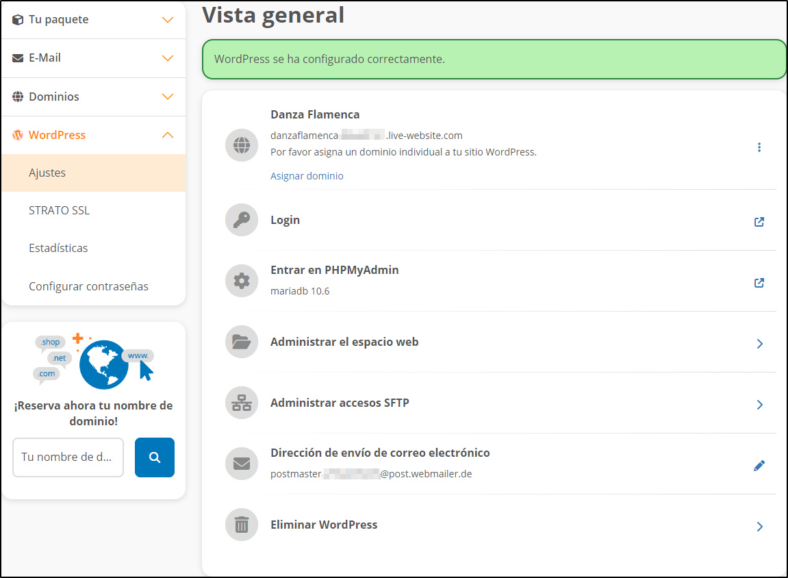Click the Asignar dominio link
Viewport: 788px width, 578px height.
pos(307,176)
